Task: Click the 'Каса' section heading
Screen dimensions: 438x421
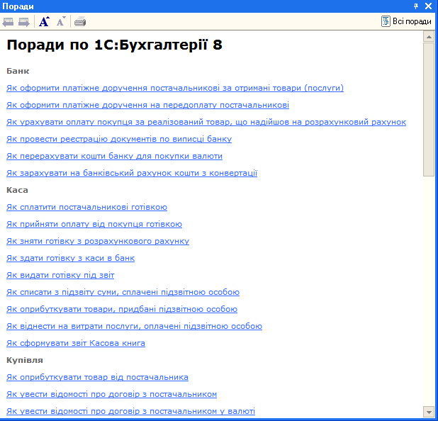Action: tap(17, 190)
